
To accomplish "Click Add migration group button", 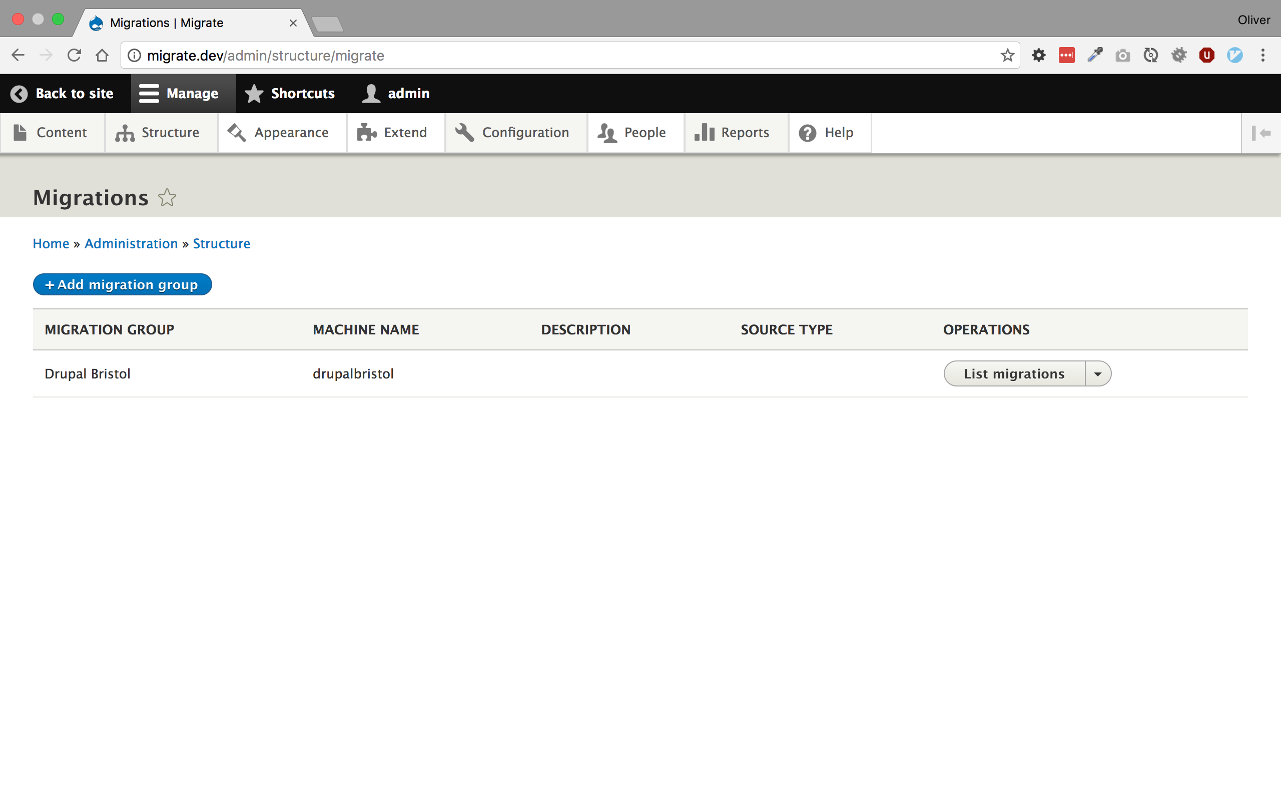I will tap(122, 285).
